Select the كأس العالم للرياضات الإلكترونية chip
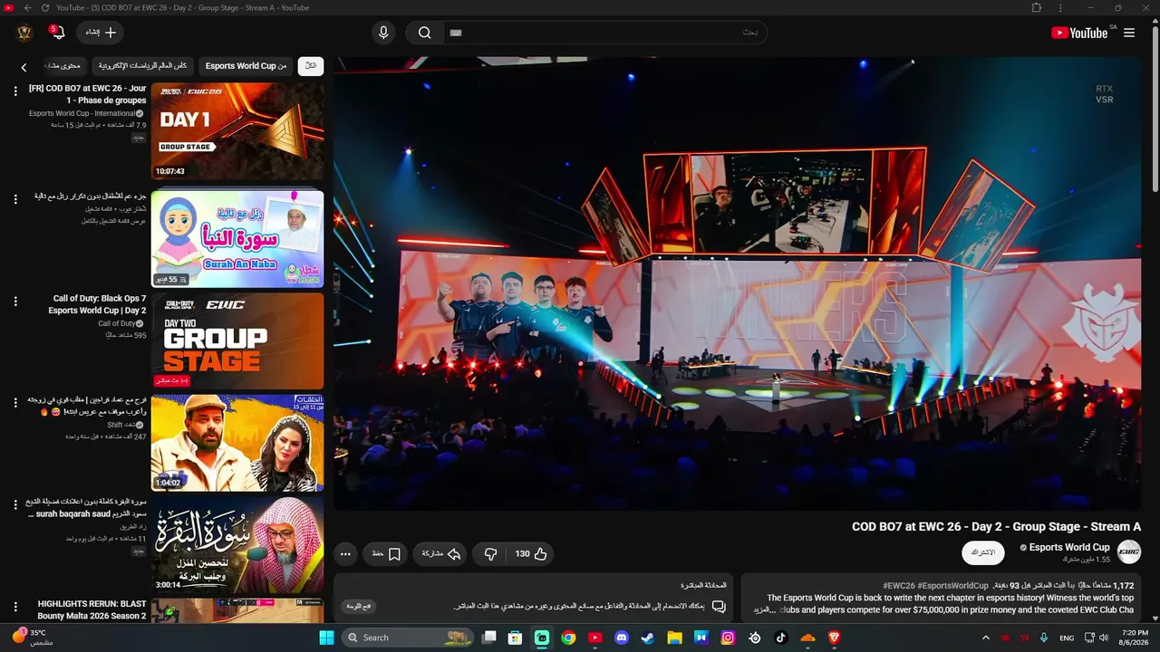This screenshot has width=1160, height=652. pos(143,66)
